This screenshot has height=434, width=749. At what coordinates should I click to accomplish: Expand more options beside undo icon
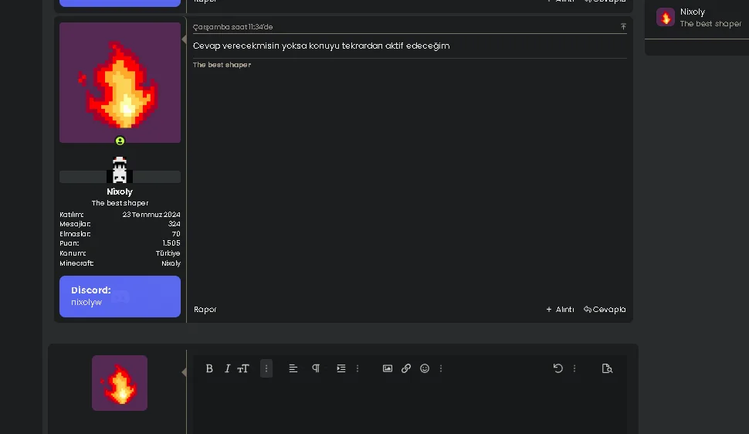click(574, 368)
